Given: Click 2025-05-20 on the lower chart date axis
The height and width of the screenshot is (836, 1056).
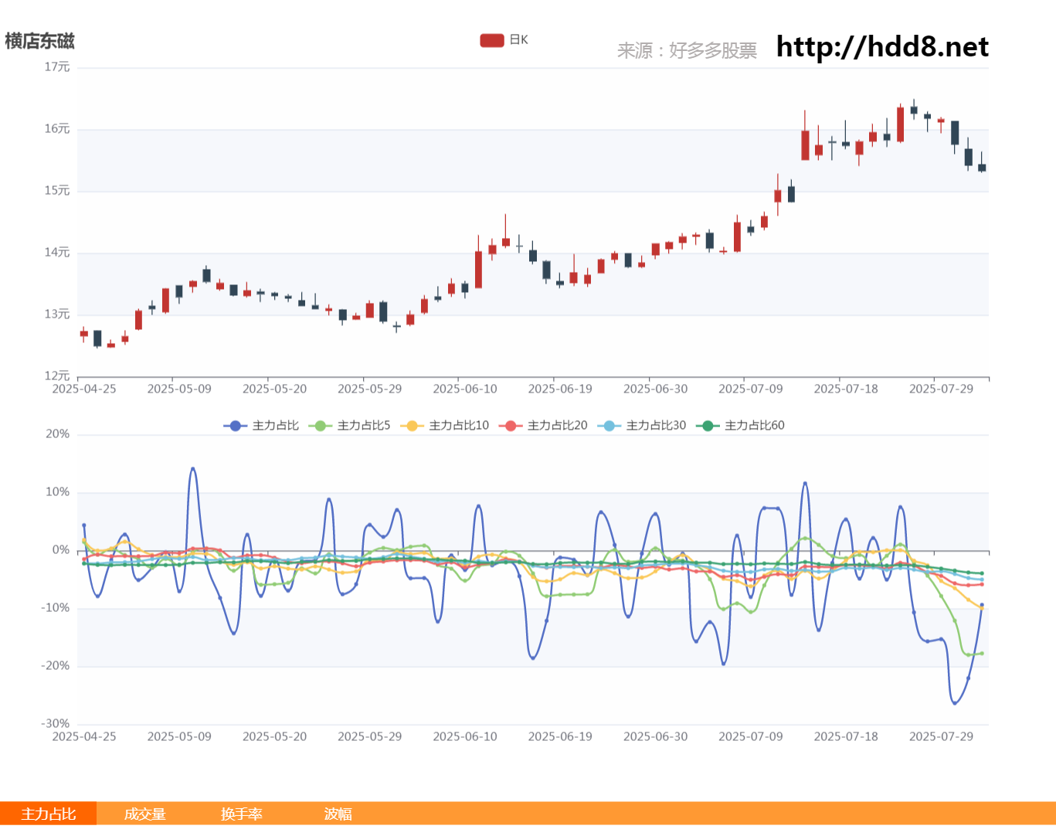Looking at the screenshot, I should pos(274,736).
